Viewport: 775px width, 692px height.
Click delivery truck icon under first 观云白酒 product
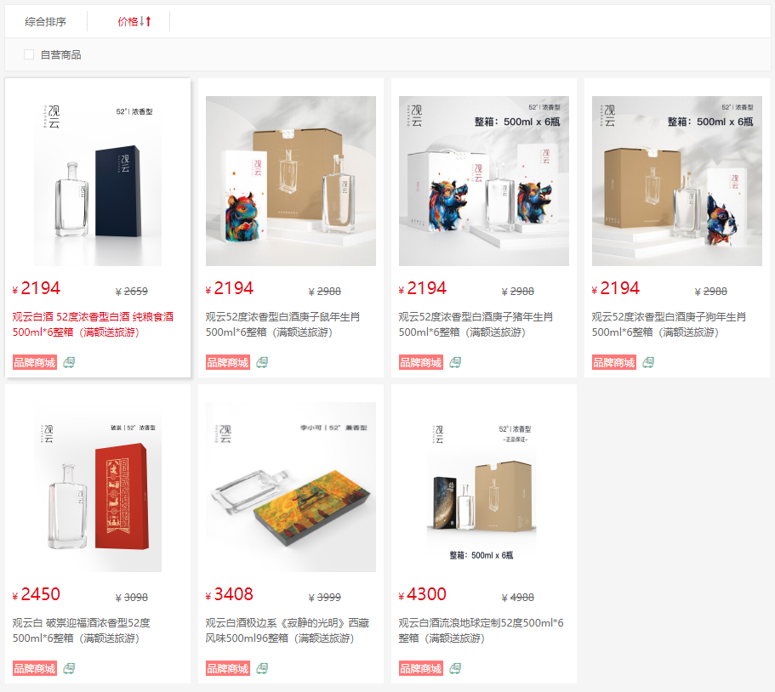[69, 362]
